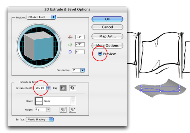
Task: Open the Surface shading dropdown
Action: [40, 120]
